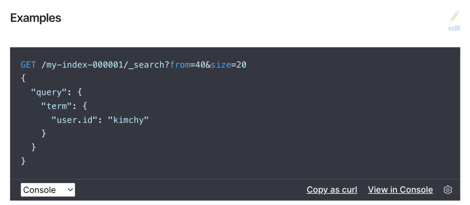Image resolution: width=470 pixels, height=205 pixels.
Task: Click the final closing brace in code
Action: (23, 161)
